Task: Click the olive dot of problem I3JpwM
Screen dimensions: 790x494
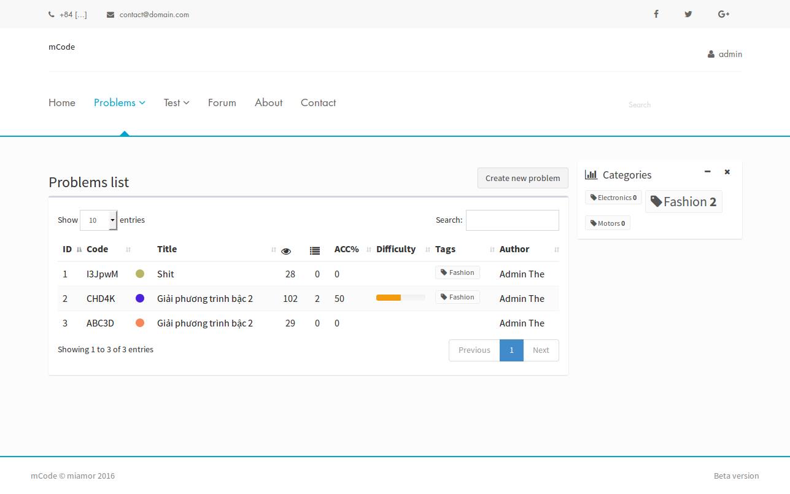Action: click(140, 274)
